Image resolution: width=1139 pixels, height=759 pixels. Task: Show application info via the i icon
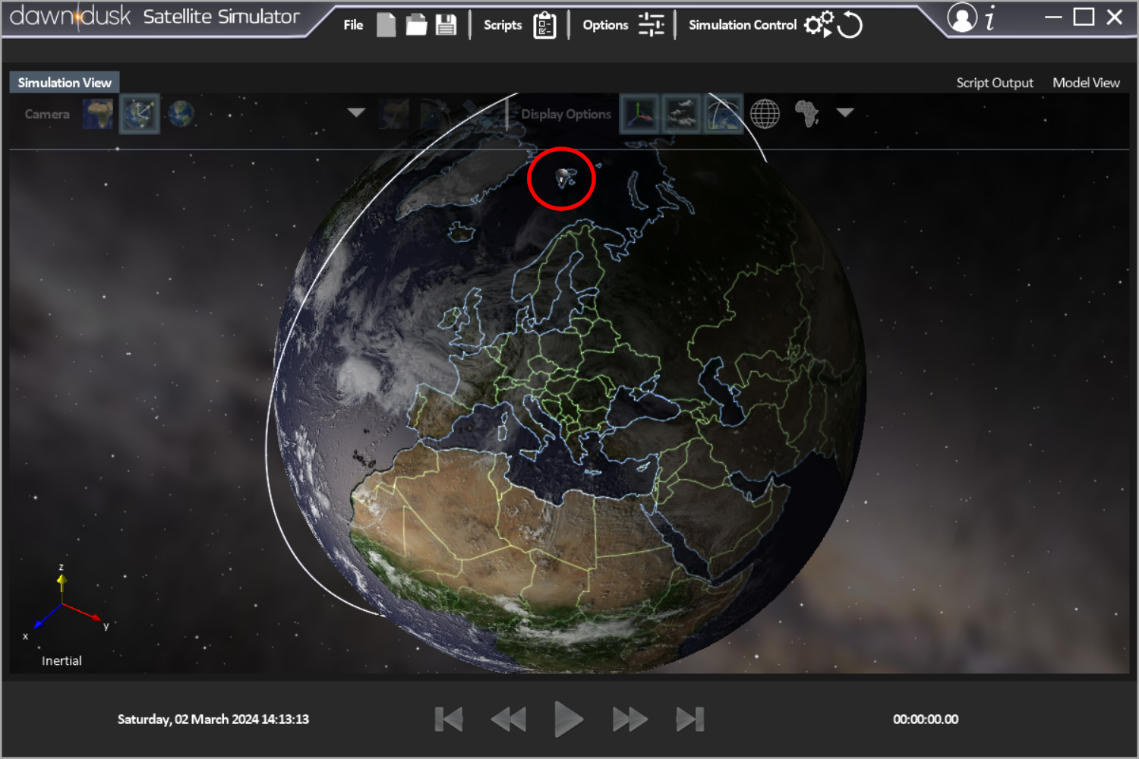pyautogui.click(x=990, y=17)
